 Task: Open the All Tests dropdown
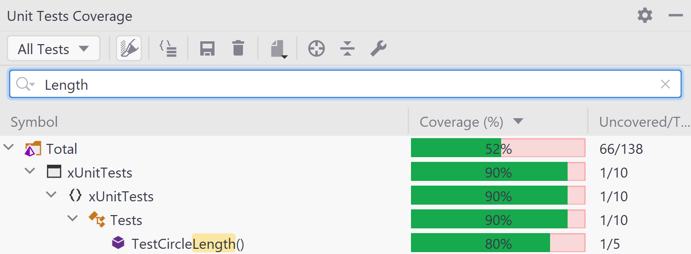tap(53, 48)
